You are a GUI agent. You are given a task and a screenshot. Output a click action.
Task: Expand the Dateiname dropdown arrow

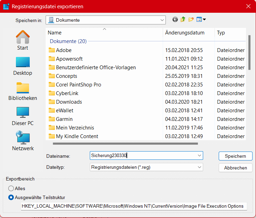199,156
